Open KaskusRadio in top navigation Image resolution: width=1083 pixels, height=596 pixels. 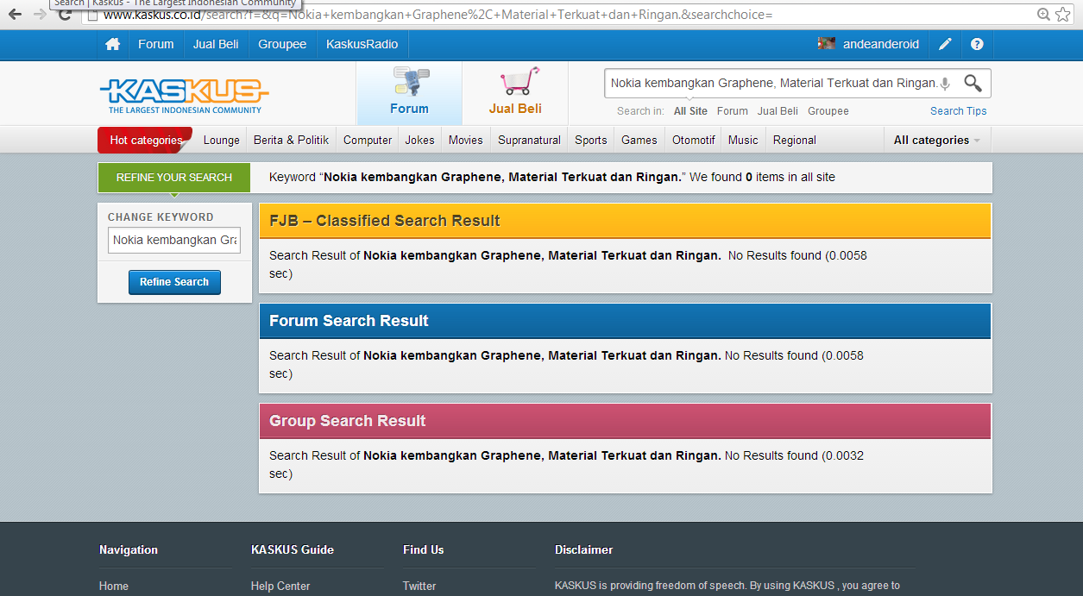(x=362, y=44)
